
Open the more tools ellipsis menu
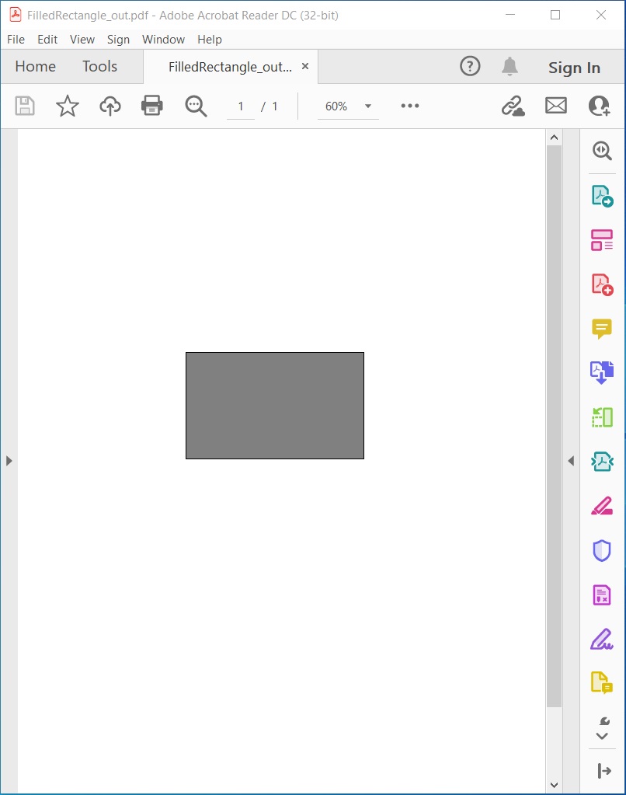tap(409, 106)
